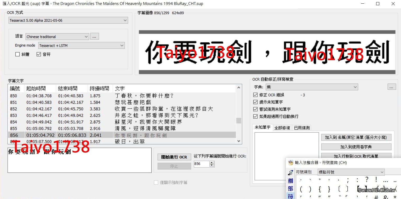Select subtitle row 855 清風，迎得清風驅魔障
The height and width of the screenshot is (199, 401).
point(122,128)
